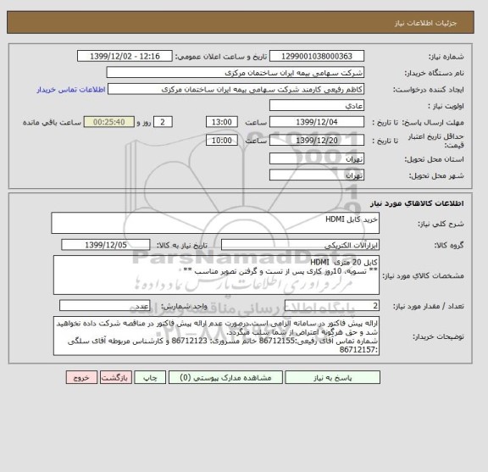Click the goods group field ابزارآلات الکتریکی
This screenshot has width=488, height=472.
pyautogui.click(x=300, y=246)
